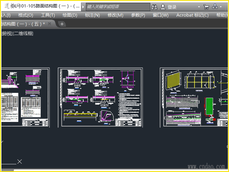Click the 俯视 view control label
229x172 pixels.
click(x=7, y=34)
